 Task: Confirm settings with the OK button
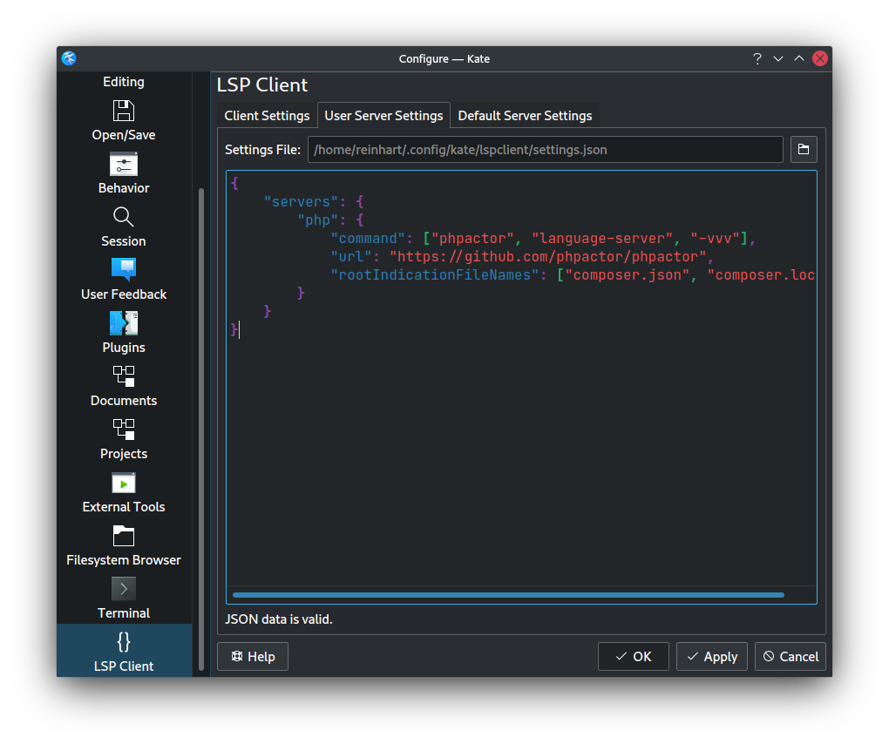click(634, 656)
